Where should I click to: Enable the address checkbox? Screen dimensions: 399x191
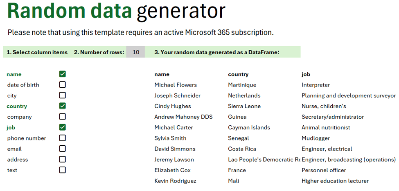[x=62, y=159]
